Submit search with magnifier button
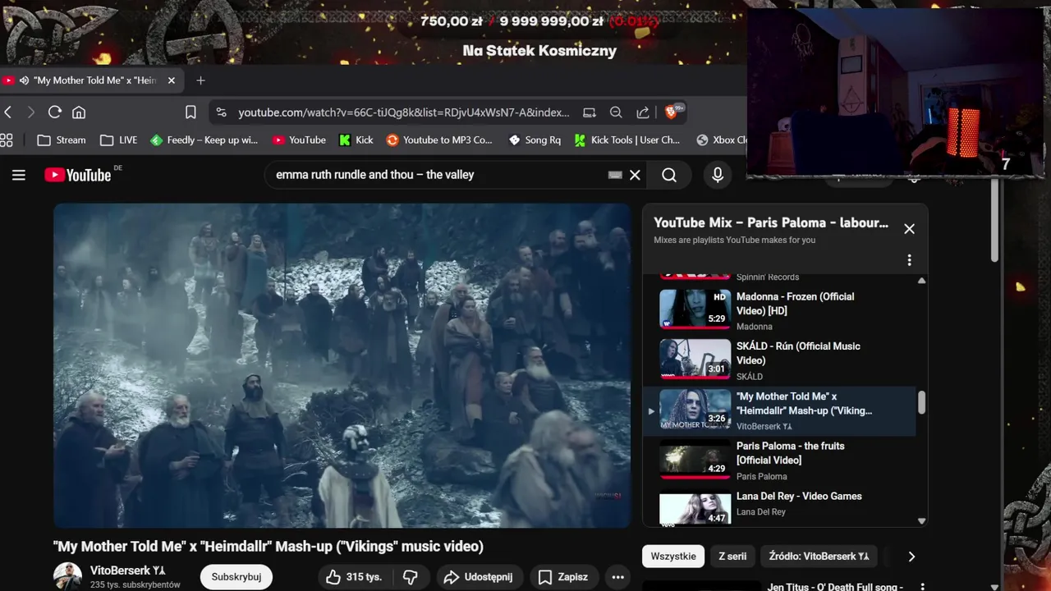This screenshot has width=1051, height=591. tap(669, 175)
